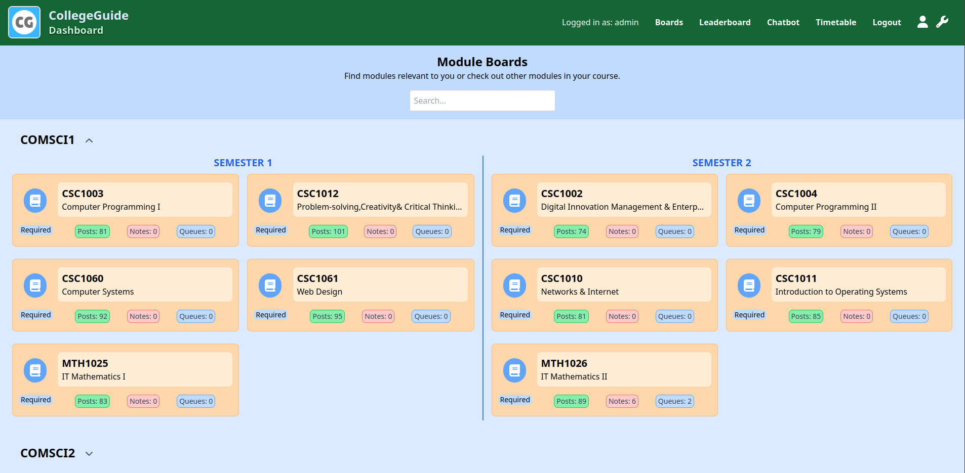Click the CollegeGuide Dashboard title
965x473 pixels.
pyautogui.click(x=89, y=22)
